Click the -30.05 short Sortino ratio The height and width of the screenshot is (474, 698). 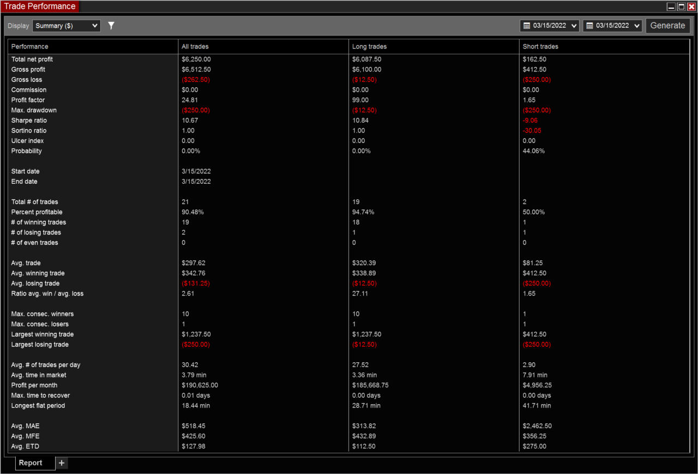[x=532, y=130]
